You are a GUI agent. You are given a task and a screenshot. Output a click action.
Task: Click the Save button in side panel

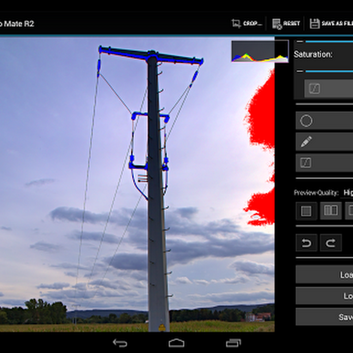coord(324,317)
